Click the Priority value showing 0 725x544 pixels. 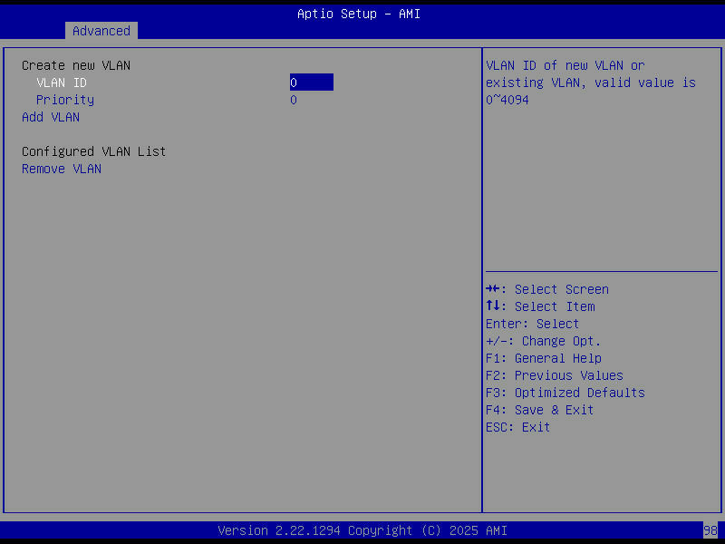click(293, 99)
